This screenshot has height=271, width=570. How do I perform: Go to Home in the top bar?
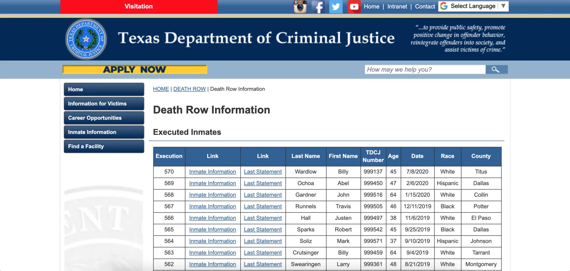pyautogui.click(x=372, y=6)
